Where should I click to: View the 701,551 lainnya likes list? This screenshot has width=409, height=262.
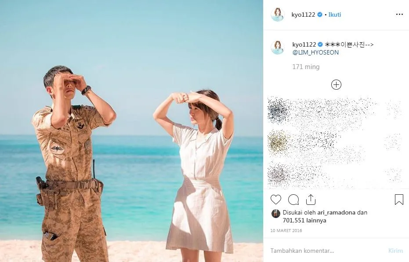coord(304,221)
